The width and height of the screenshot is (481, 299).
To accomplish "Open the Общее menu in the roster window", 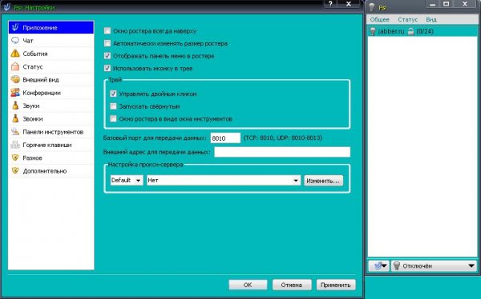I will coord(379,19).
